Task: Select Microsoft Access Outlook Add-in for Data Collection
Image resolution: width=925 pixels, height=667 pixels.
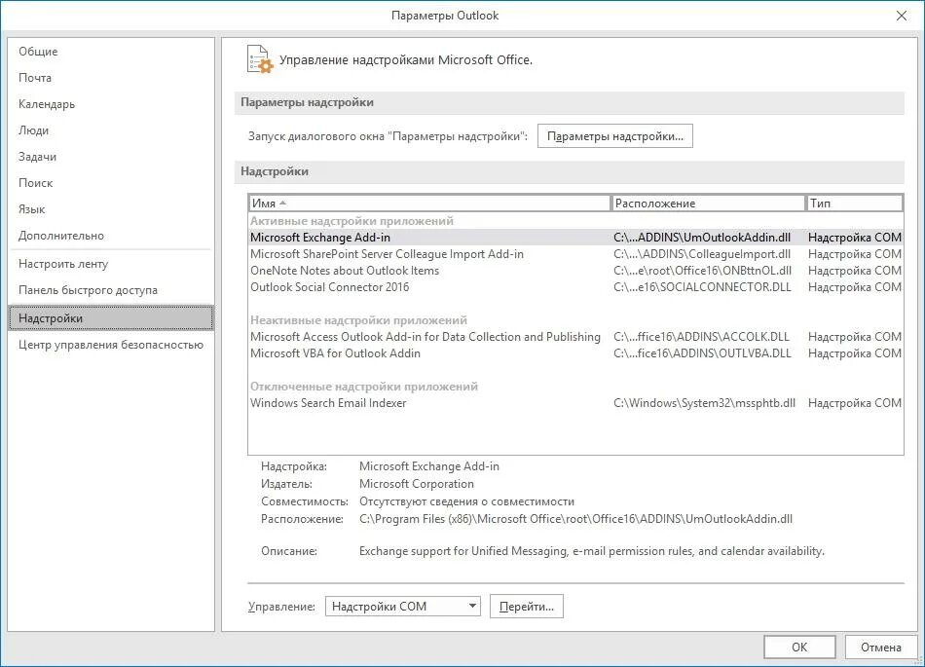Action: click(575, 337)
